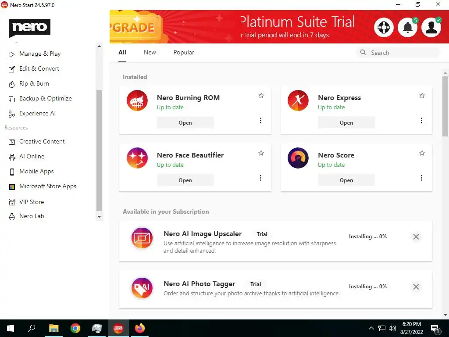Image resolution: width=449 pixels, height=337 pixels.
Task: Open taskbar search
Action: [32, 328]
